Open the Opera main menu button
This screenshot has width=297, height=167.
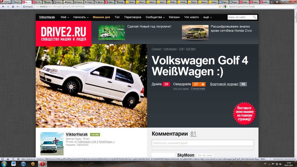(5, 2)
